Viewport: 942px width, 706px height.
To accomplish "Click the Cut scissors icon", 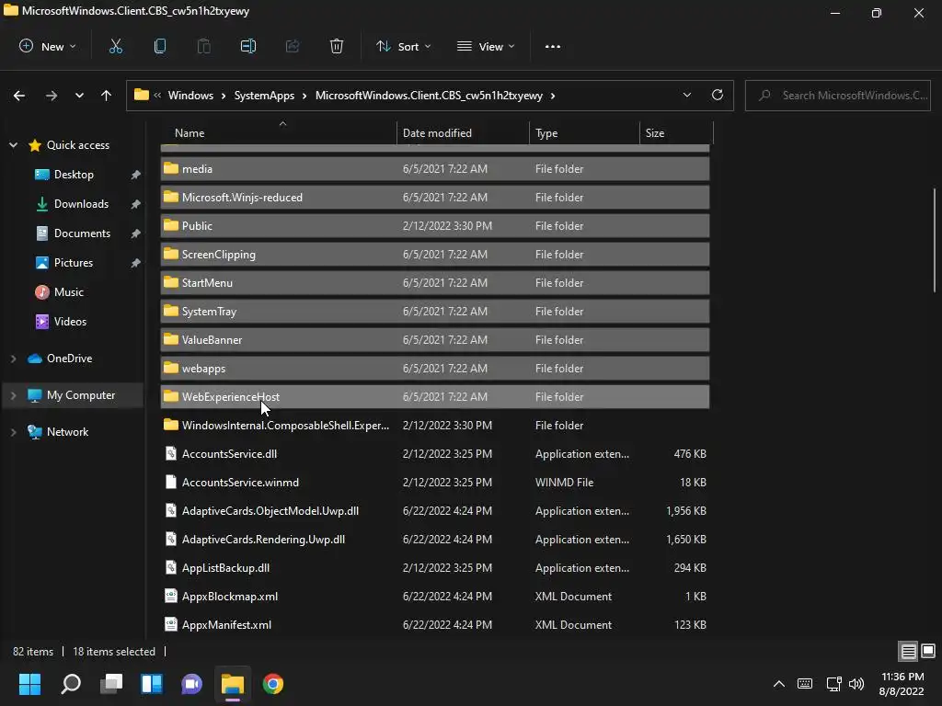I will click(x=116, y=46).
